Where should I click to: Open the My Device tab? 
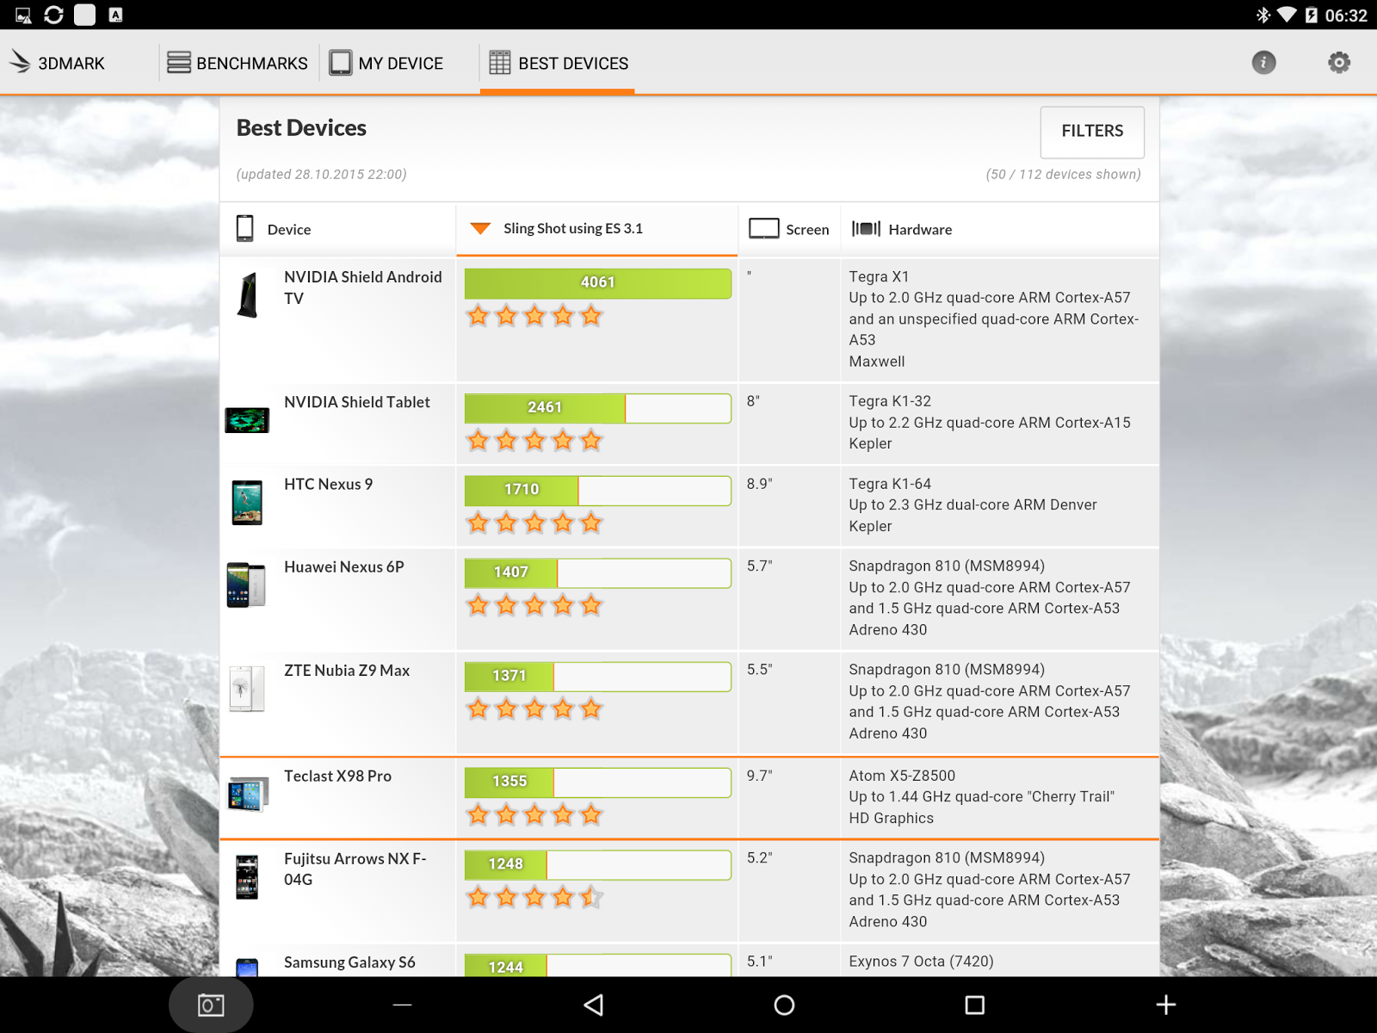pyautogui.click(x=386, y=63)
